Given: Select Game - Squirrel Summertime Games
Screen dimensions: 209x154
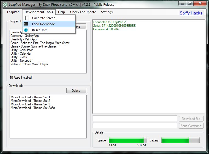Looking at the screenshot, I should tap(33, 46).
